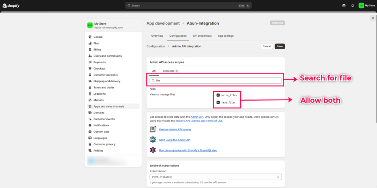Open the Sidekick icon beside the bell
This screenshot has width=377, height=188.
click(x=344, y=6)
